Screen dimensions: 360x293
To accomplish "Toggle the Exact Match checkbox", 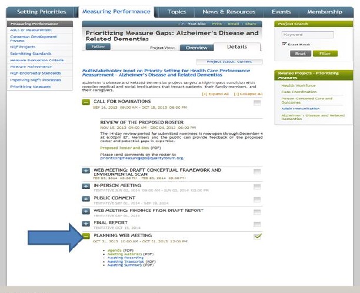I will [286, 44].
